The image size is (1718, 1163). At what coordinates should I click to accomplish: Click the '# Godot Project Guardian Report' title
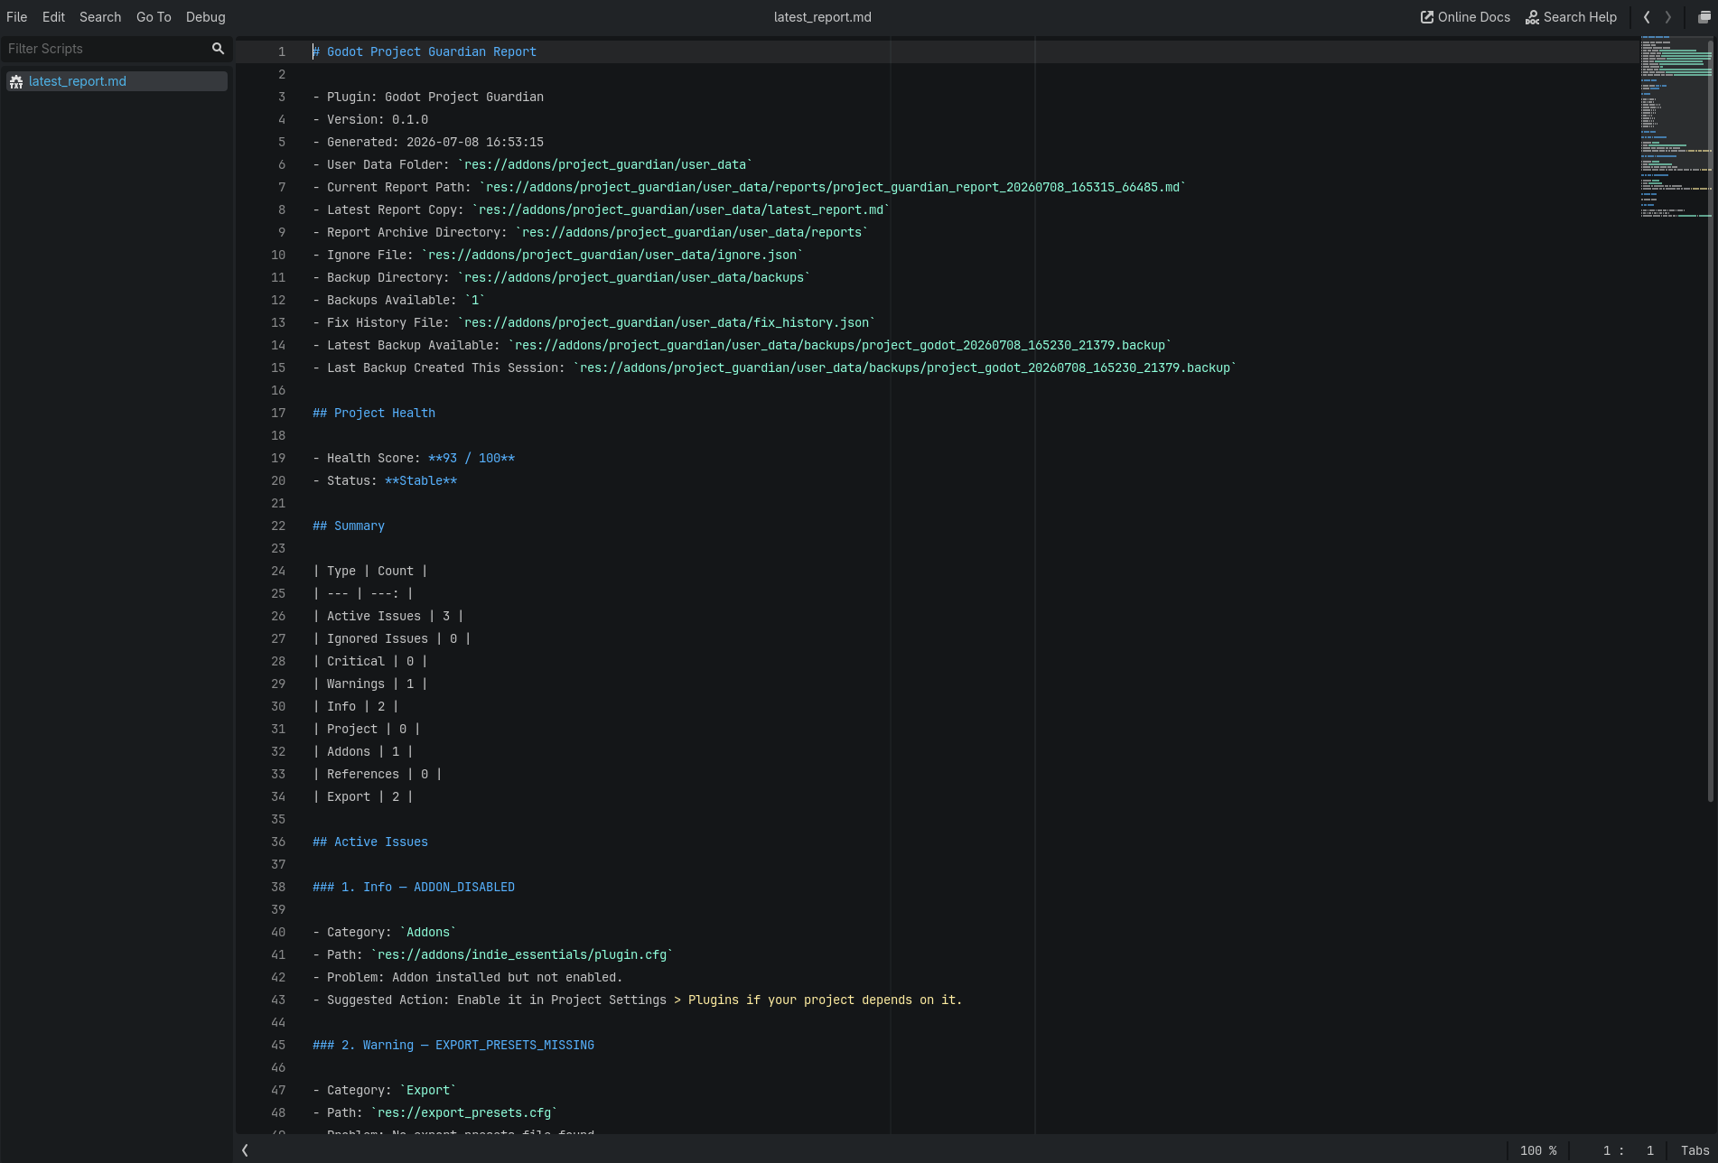click(x=425, y=51)
